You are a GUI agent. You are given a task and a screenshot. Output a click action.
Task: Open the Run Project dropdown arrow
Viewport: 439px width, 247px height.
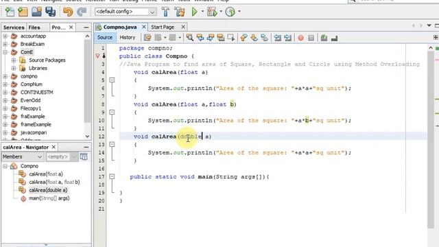point(202,12)
